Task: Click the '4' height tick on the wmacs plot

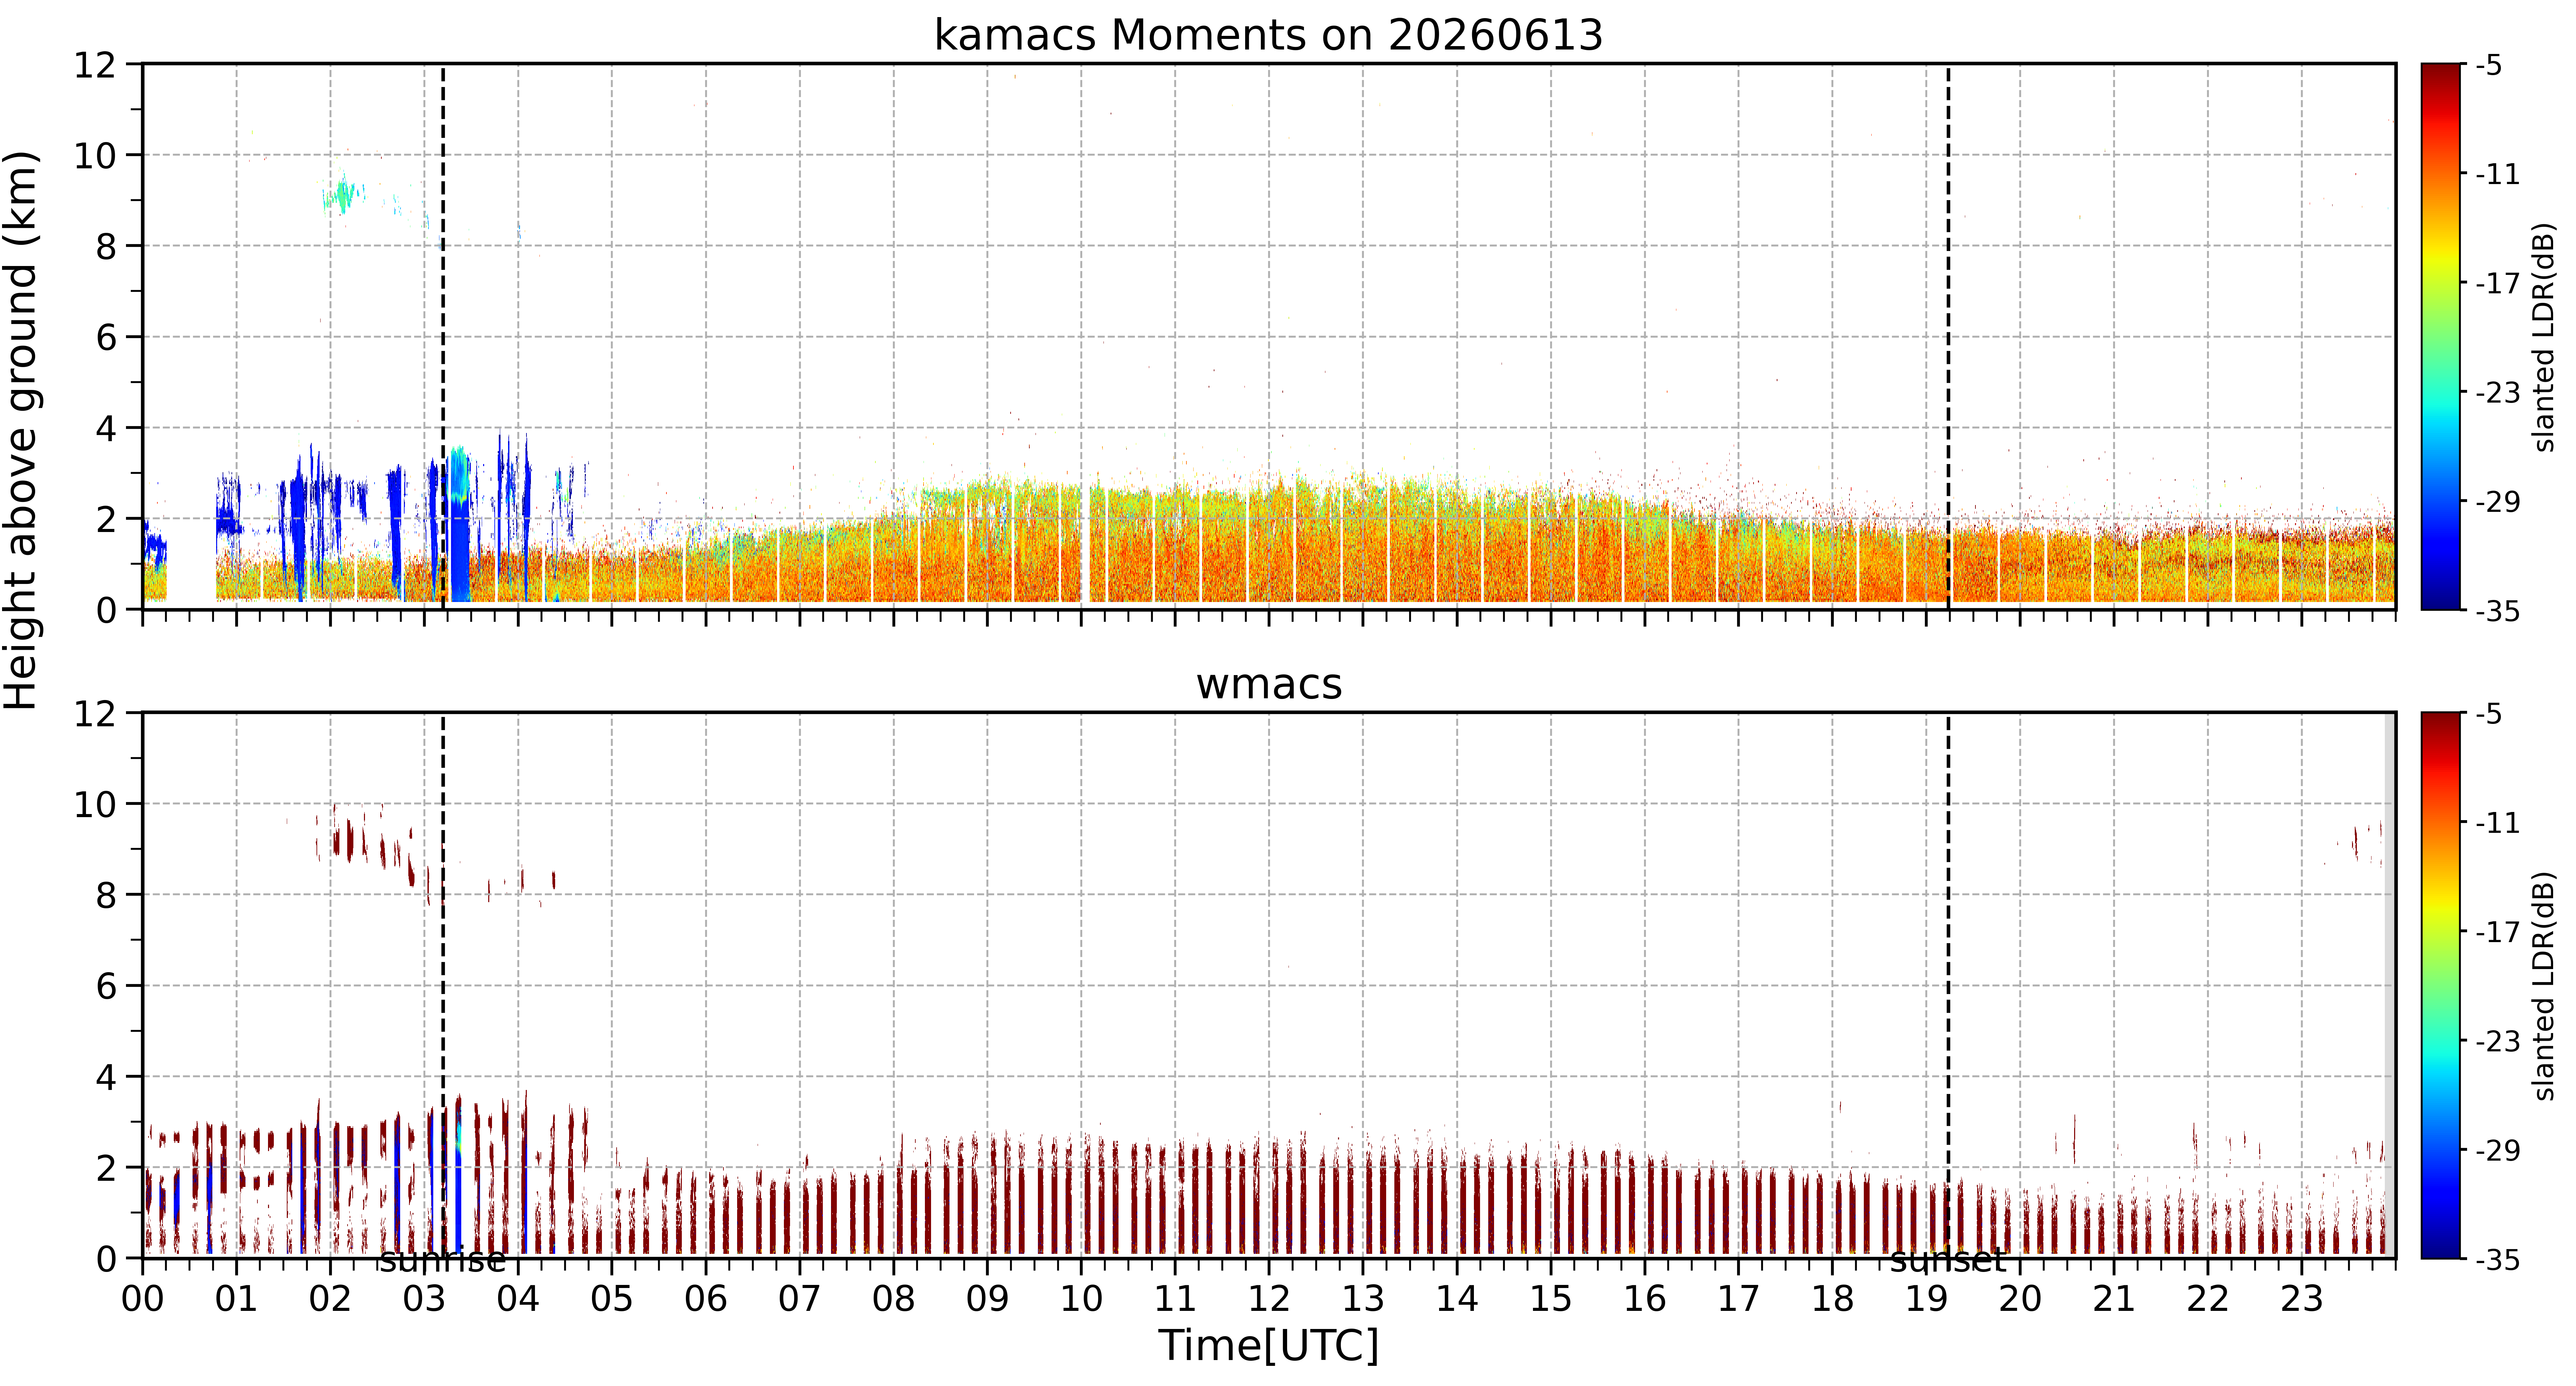Action: (x=106, y=1077)
